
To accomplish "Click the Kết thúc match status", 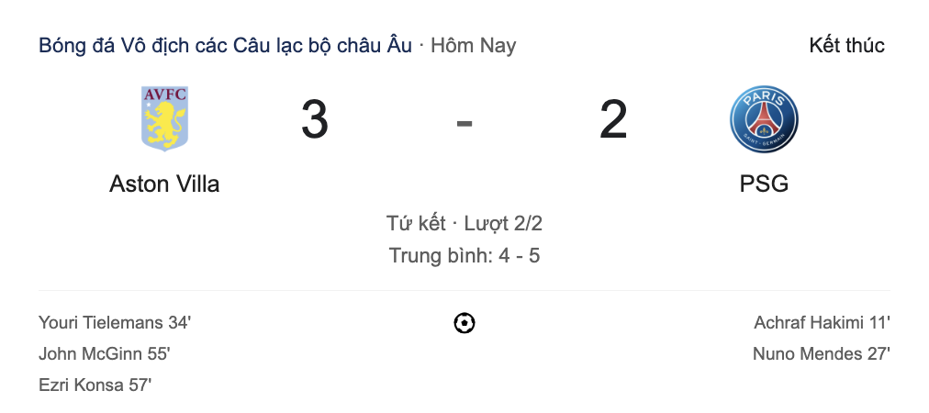I will (x=846, y=45).
